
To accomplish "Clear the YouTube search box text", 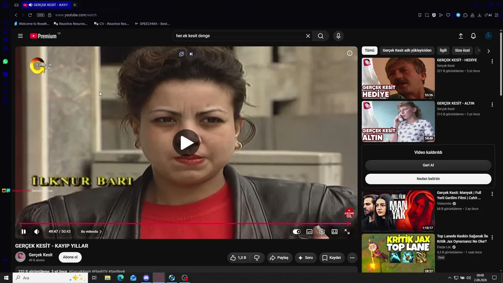I will (308, 36).
